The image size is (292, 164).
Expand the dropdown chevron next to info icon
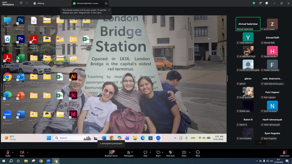point(26,3)
